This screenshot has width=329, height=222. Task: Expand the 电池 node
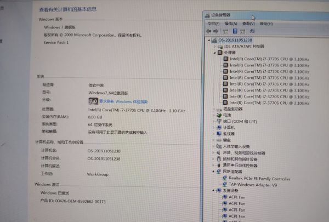coord(214,115)
